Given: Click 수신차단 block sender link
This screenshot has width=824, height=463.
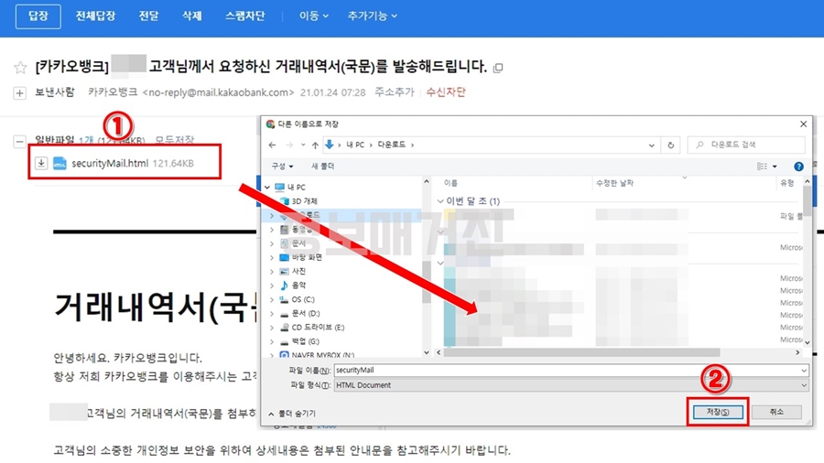Looking at the screenshot, I should tap(446, 92).
